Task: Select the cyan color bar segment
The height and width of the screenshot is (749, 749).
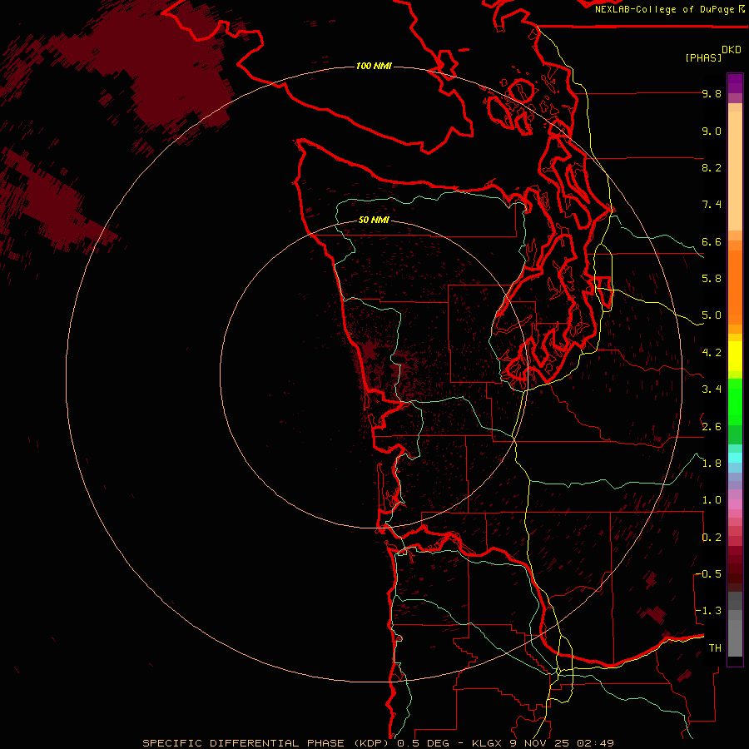Action: [735, 458]
